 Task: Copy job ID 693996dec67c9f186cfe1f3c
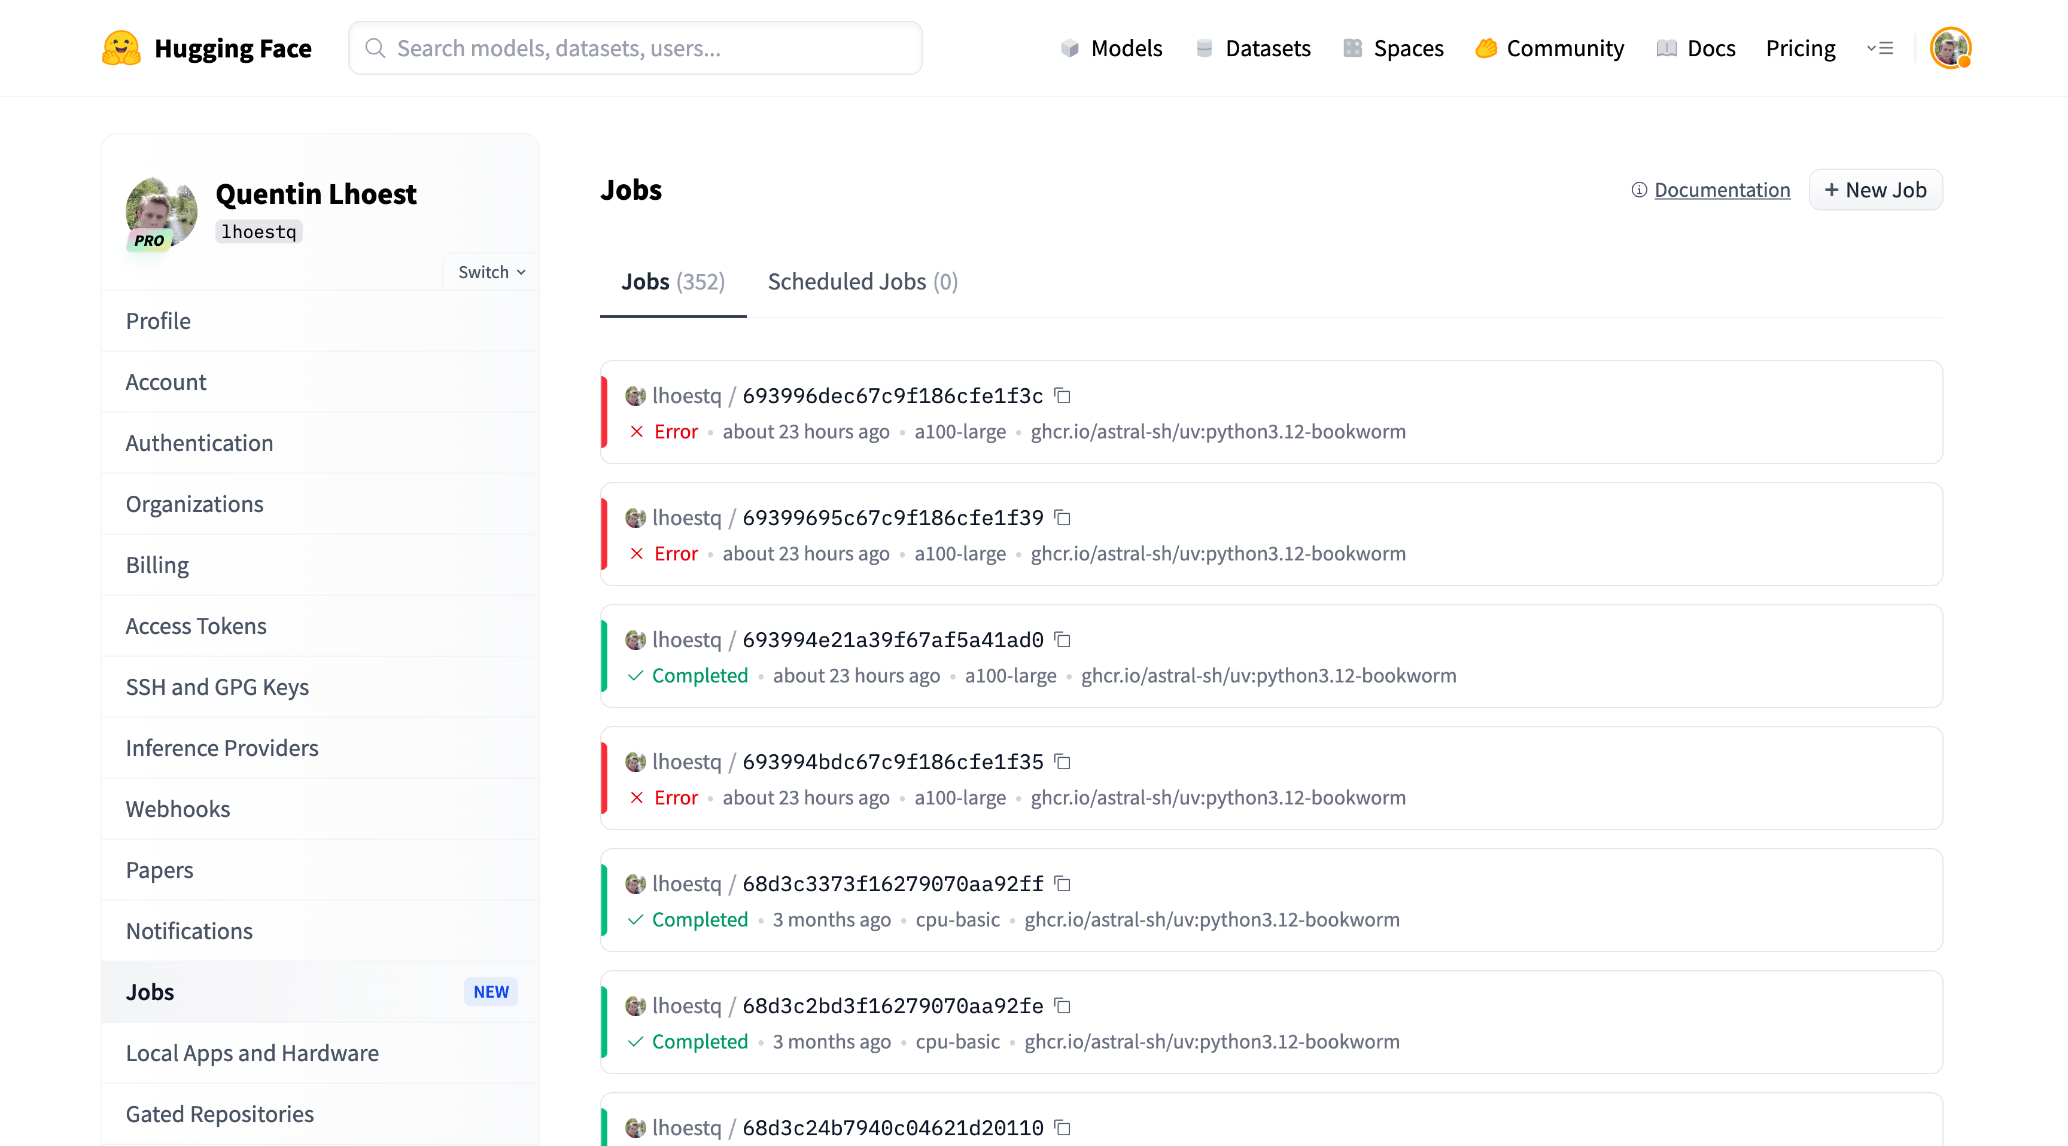point(1062,395)
